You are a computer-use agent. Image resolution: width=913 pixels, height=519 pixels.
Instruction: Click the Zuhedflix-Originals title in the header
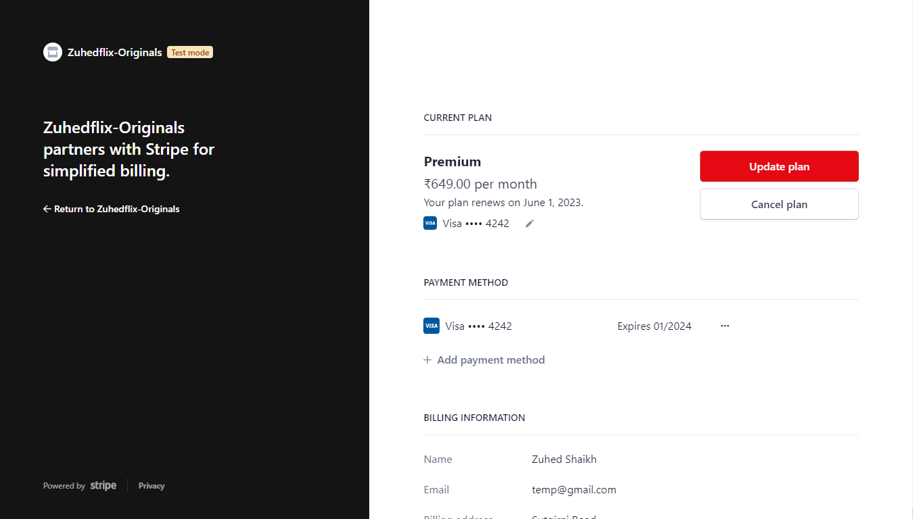tap(115, 52)
